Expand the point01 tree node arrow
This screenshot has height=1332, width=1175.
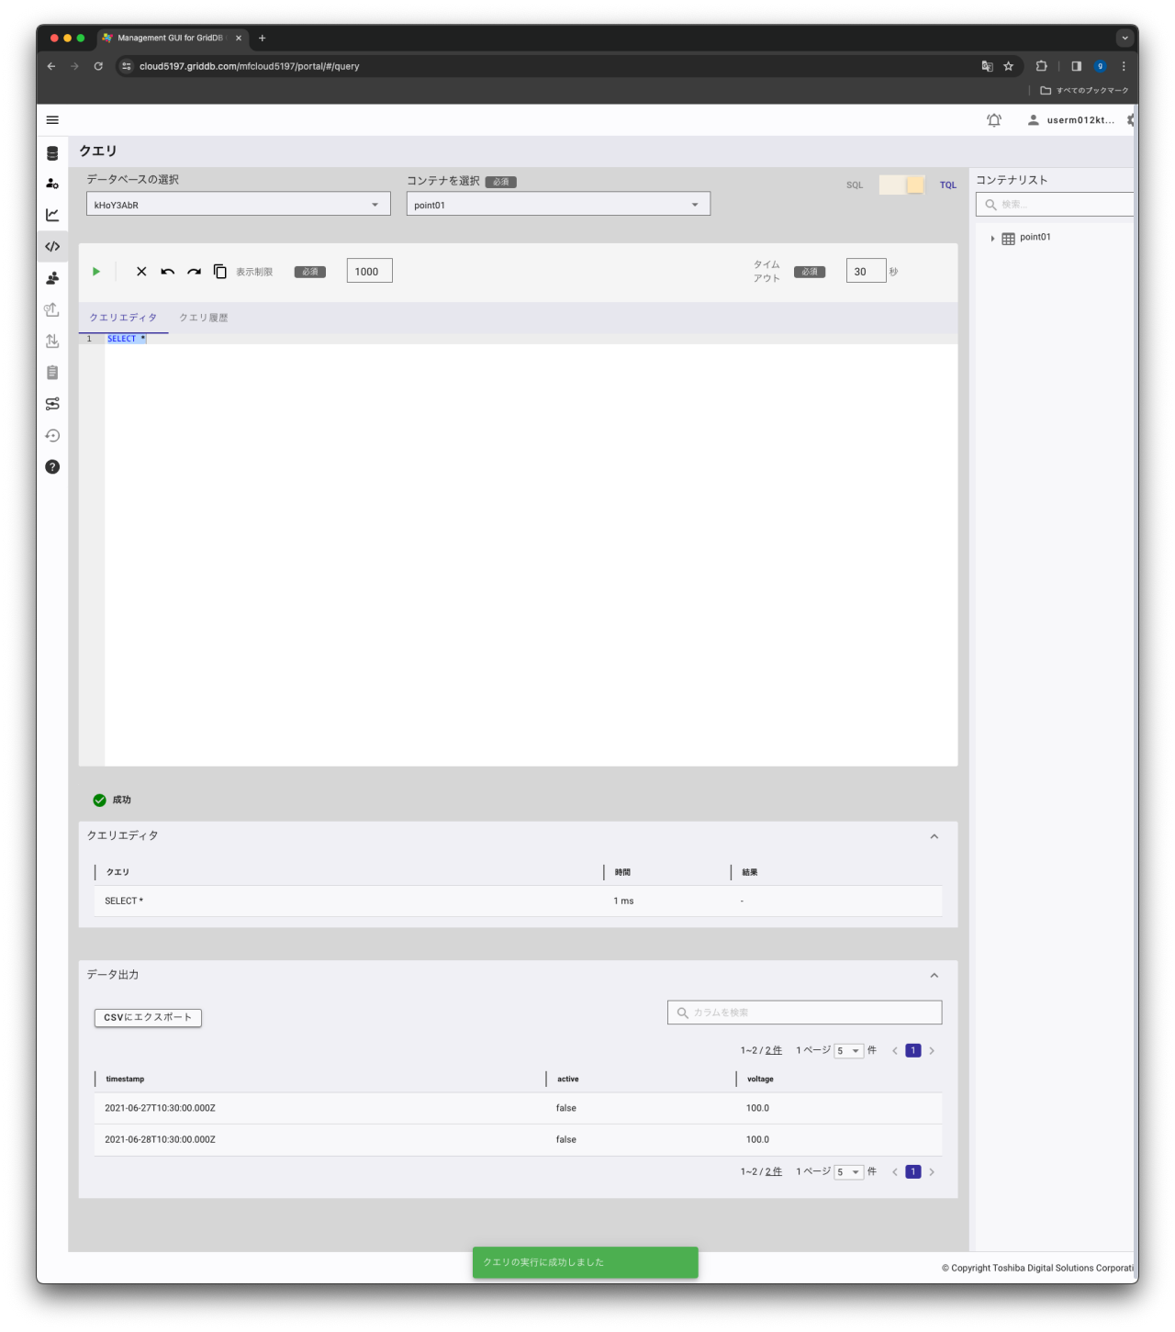point(992,238)
